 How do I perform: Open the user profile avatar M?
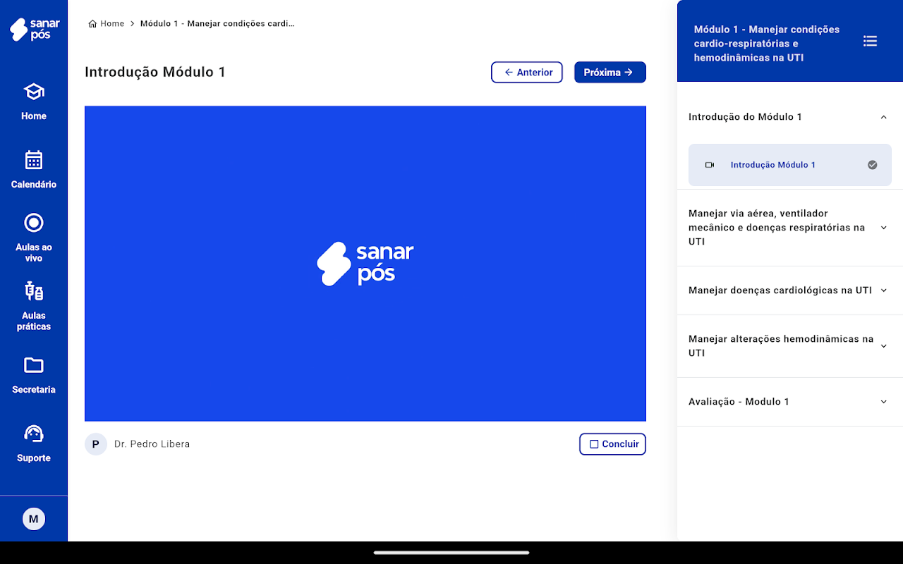34,519
